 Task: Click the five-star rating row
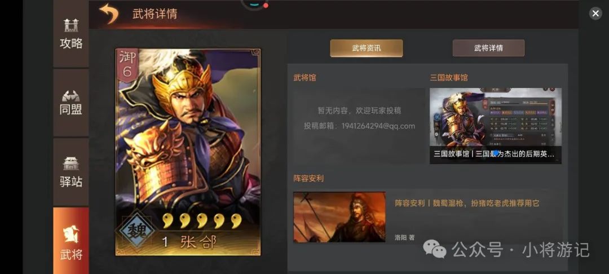coord(202,220)
